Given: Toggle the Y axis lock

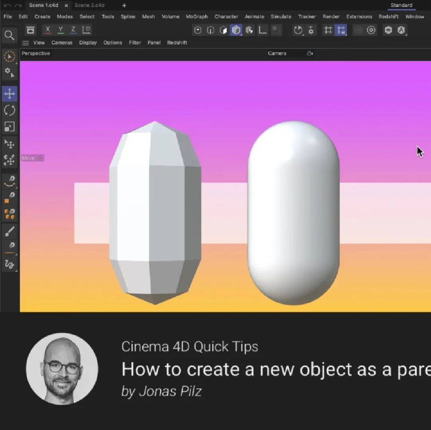Looking at the screenshot, I should click(x=60, y=29).
